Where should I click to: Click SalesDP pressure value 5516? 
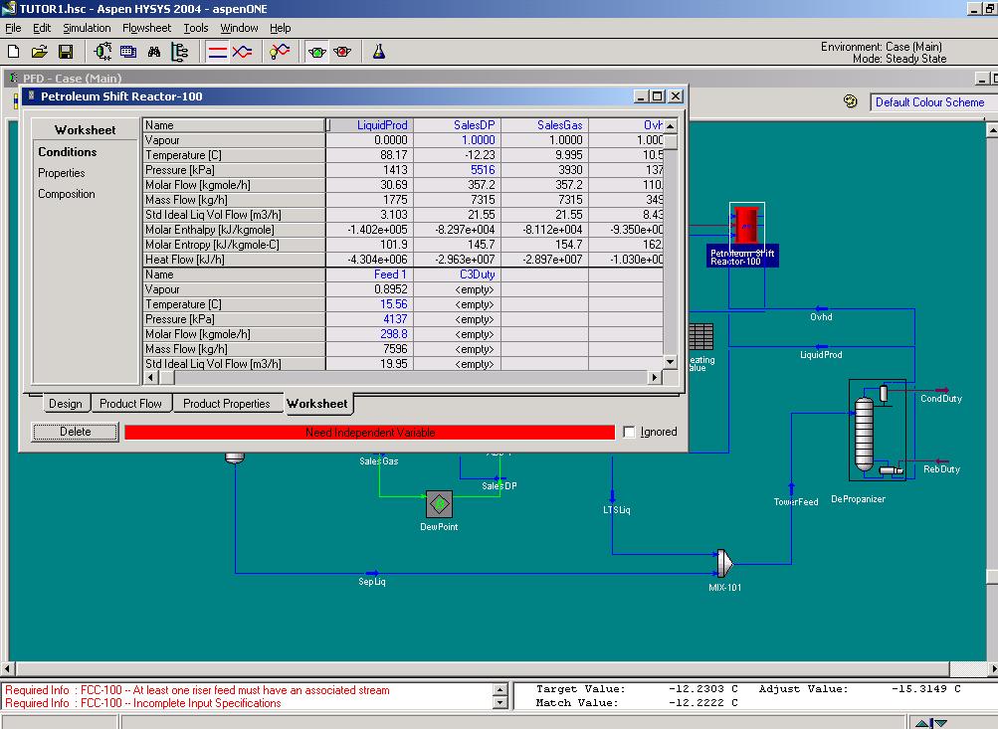pos(458,170)
